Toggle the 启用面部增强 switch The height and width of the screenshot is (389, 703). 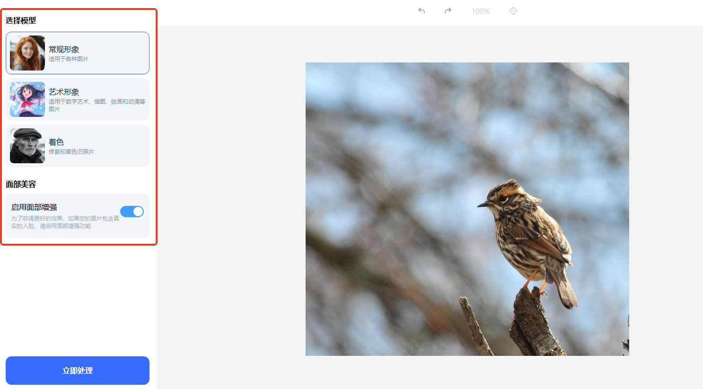pyautogui.click(x=132, y=212)
